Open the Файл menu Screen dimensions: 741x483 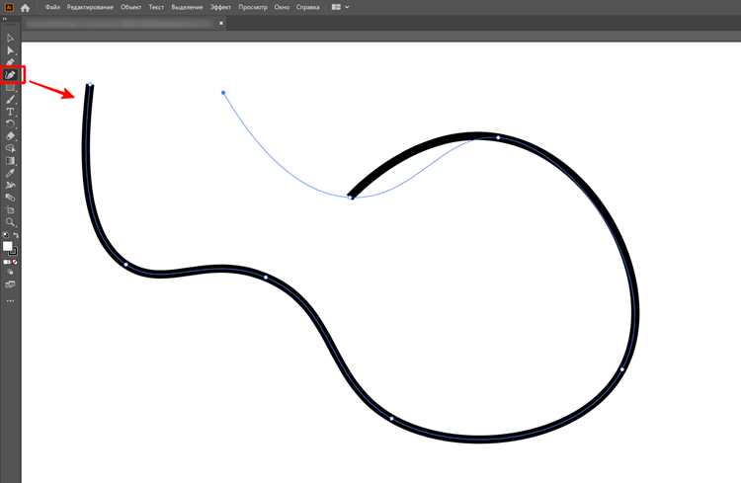point(52,7)
